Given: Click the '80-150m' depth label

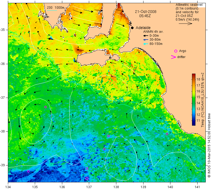Looking at the screenshot, I should [156, 44].
